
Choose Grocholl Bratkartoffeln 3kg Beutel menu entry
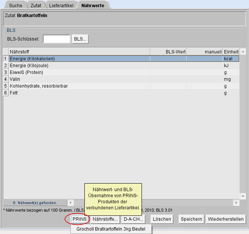[110, 229]
